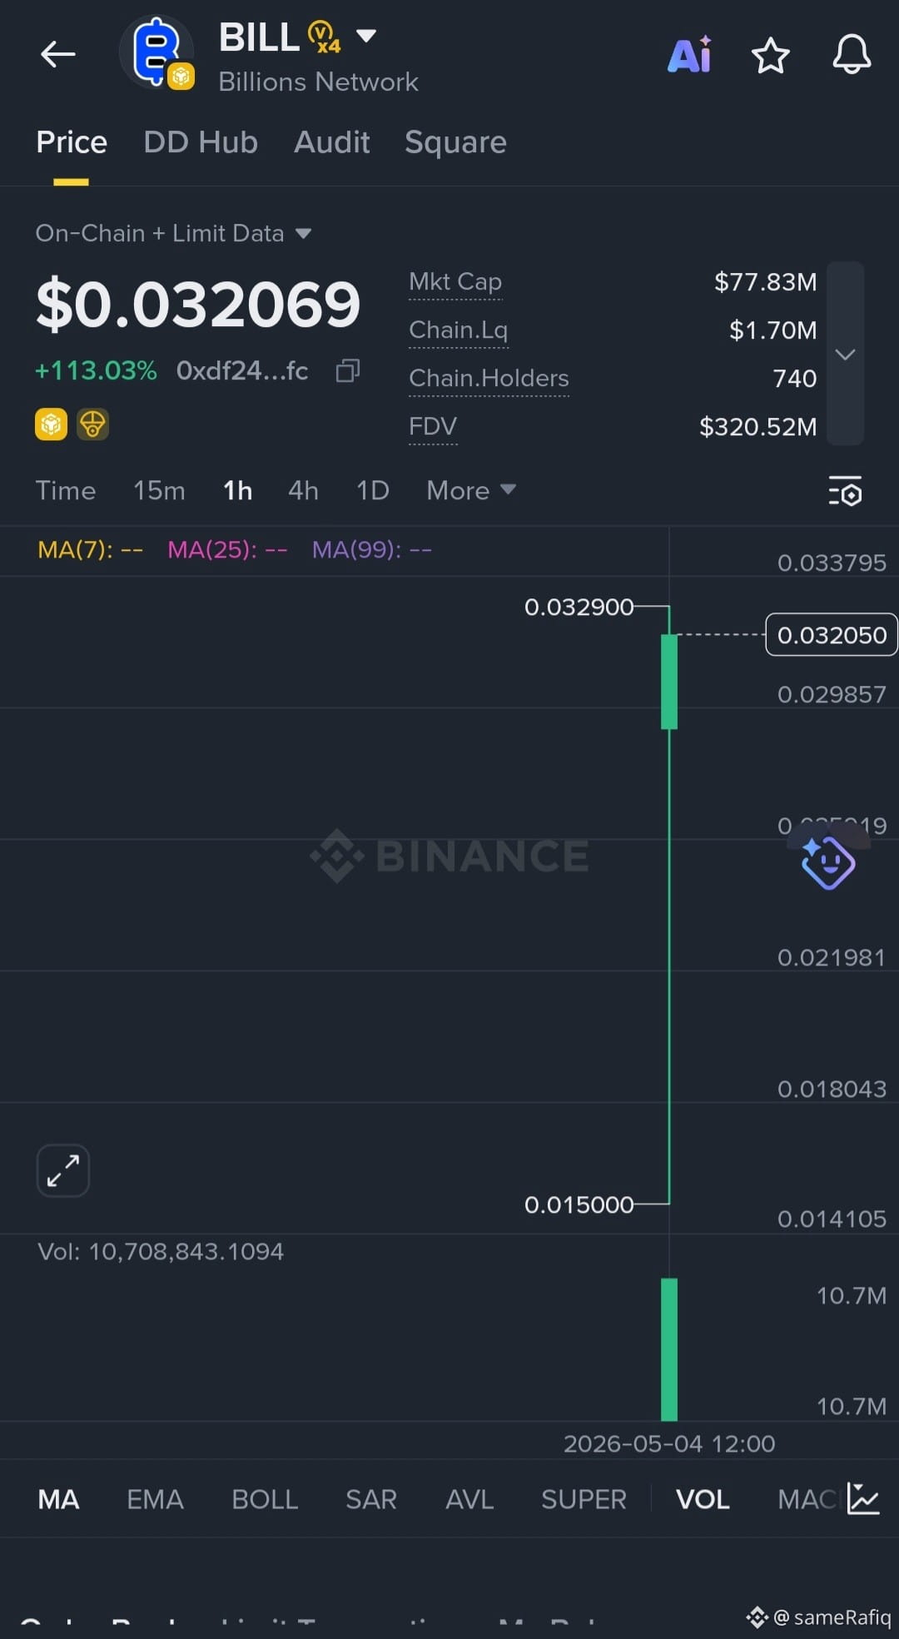Tap contract address 0xdf24...fc

[242, 370]
